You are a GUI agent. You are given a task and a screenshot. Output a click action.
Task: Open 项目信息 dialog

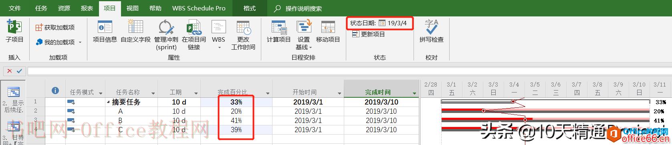pyautogui.click(x=105, y=32)
